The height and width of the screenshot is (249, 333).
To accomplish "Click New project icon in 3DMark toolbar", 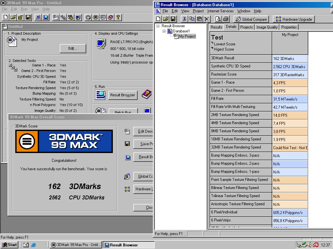I will pos(6,18).
